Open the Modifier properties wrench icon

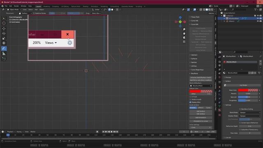coord(219,90)
